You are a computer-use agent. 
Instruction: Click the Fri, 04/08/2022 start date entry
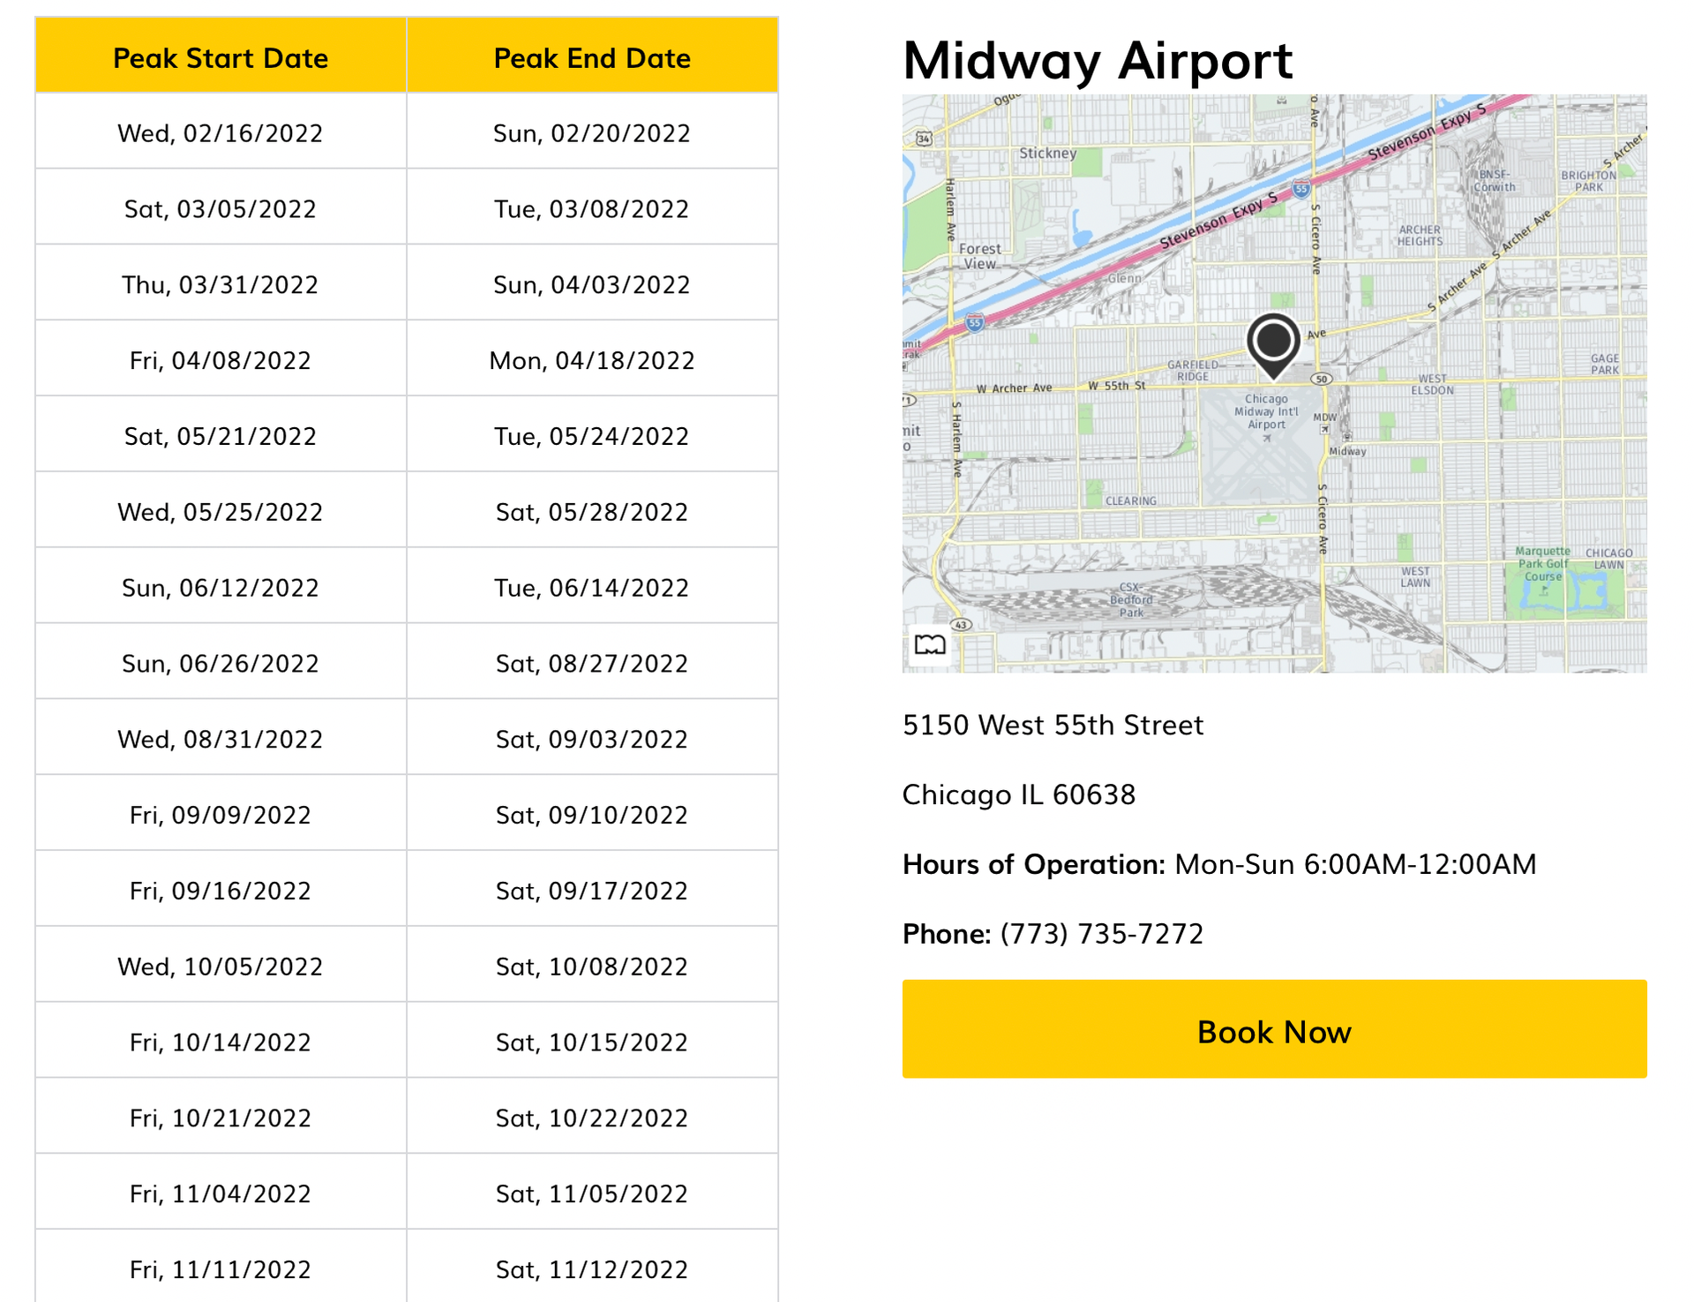click(x=220, y=359)
